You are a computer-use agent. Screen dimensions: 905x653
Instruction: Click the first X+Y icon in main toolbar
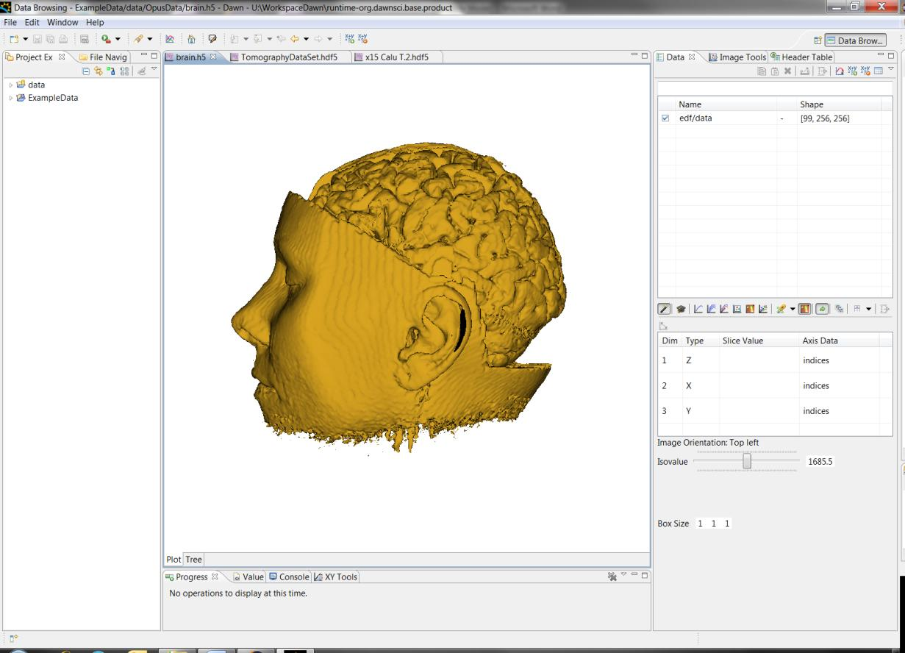tap(350, 39)
